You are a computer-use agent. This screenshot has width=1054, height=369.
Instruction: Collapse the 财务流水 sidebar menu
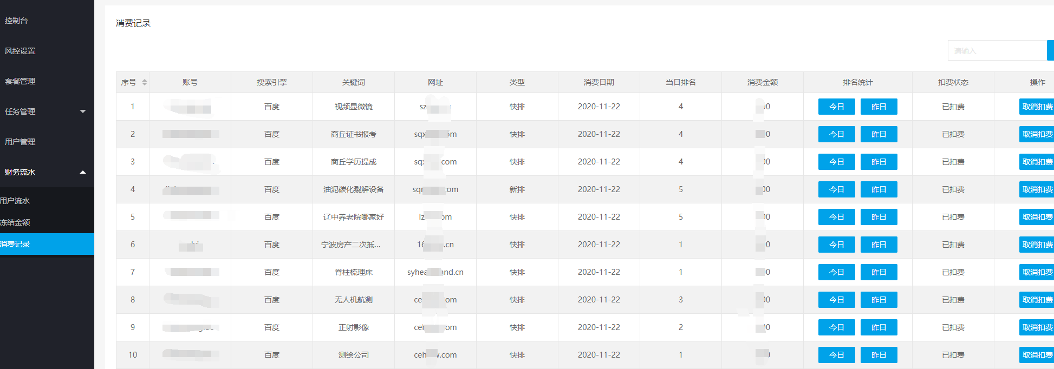[46, 172]
